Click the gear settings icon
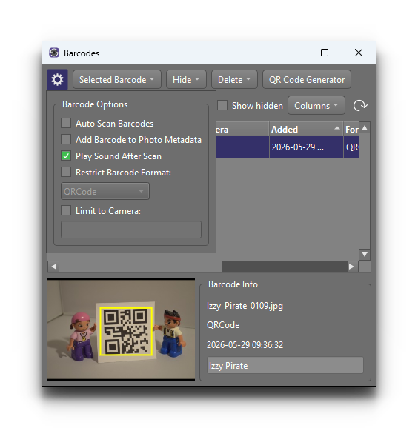 [x=57, y=80]
